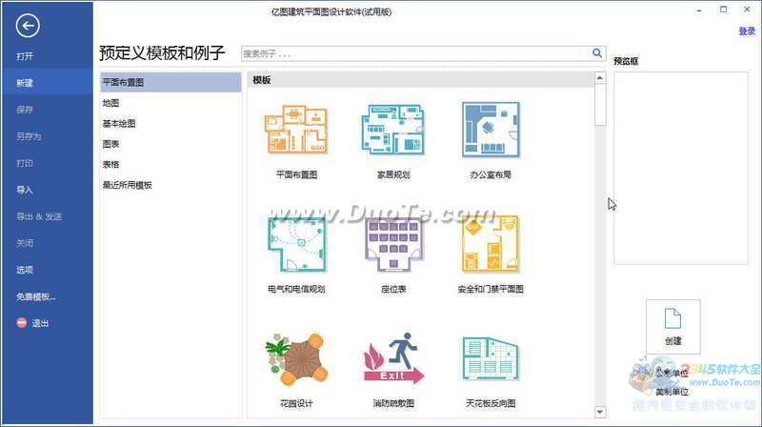Open 选项 in the left sidebar

(x=25, y=270)
